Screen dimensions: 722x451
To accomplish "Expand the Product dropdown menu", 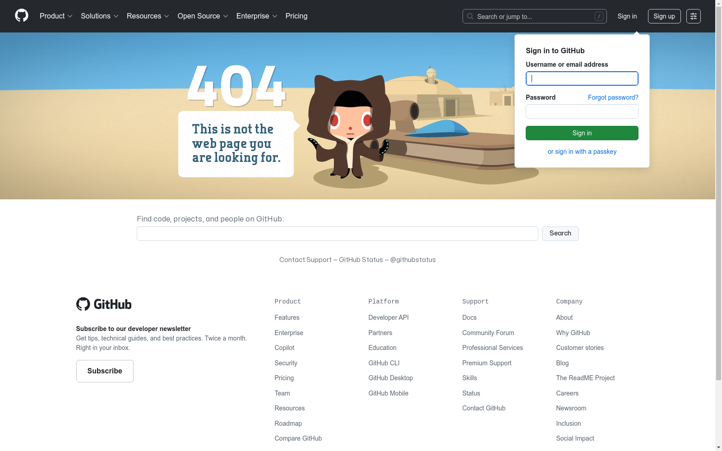I will pos(56,16).
